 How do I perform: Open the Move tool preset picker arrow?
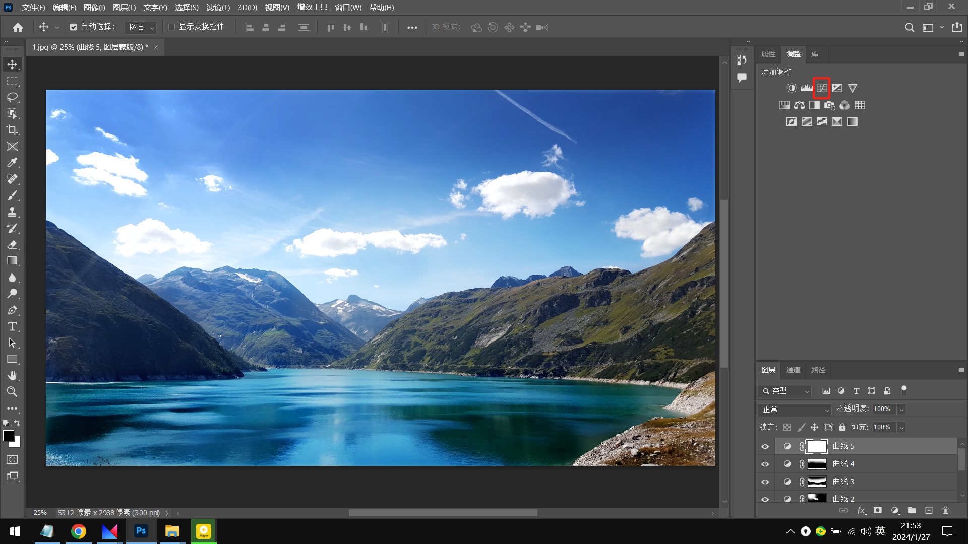click(x=57, y=28)
